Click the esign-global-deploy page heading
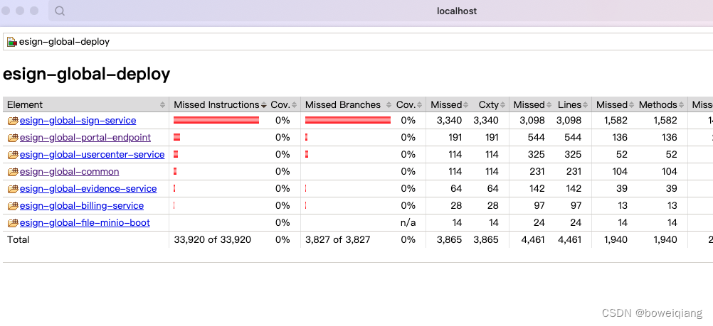This screenshot has width=713, height=326. [x=86, y=74]
